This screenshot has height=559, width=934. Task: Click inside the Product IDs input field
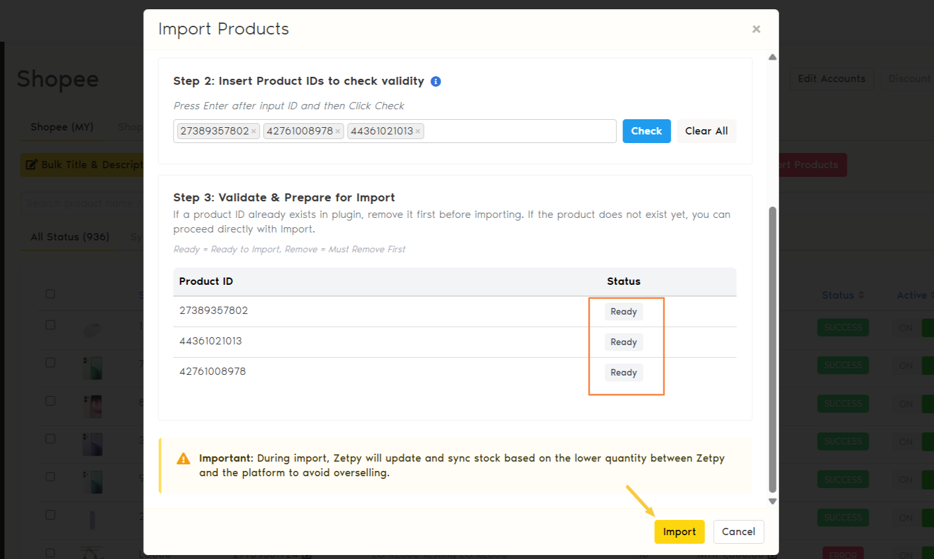tap(520, 131)
